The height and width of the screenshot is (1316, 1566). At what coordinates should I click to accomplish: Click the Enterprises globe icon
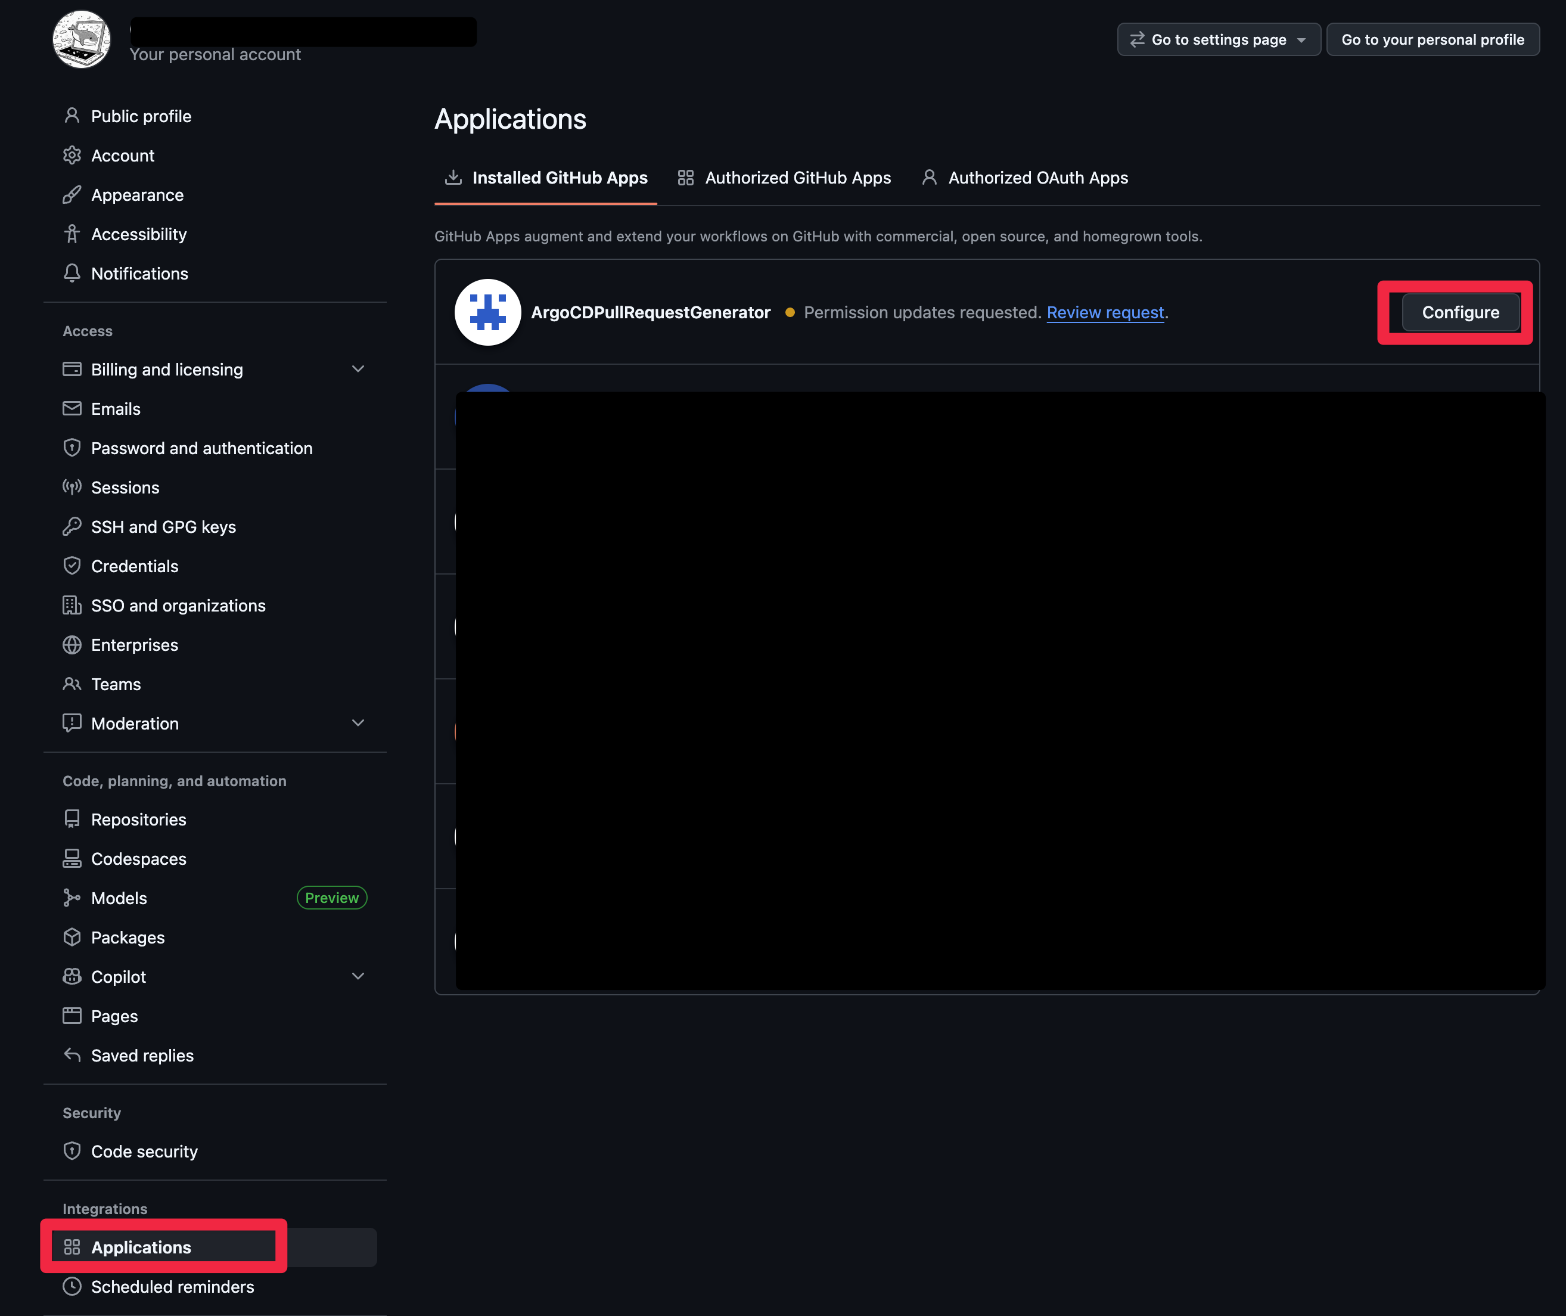[72, 644]
